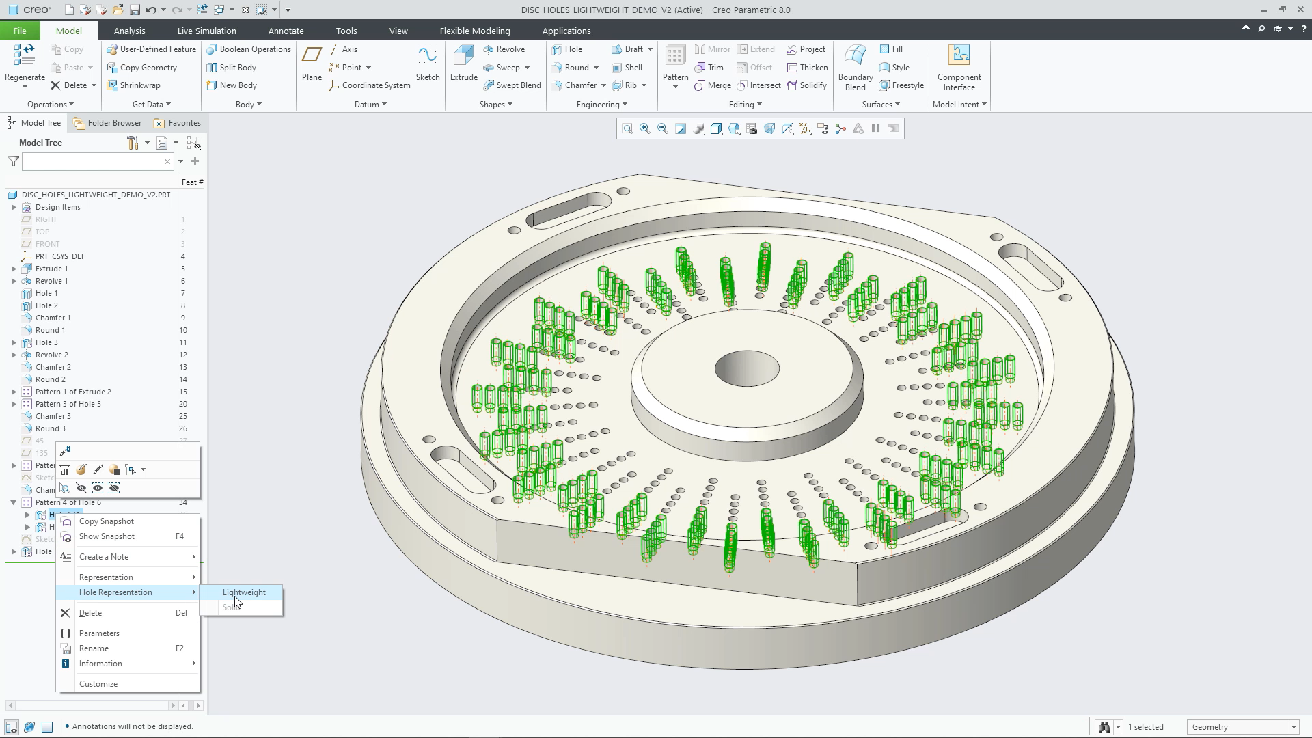The image size is (1312, 738).
Task: Select Rename in the context menu
Action: click(128, 648)
